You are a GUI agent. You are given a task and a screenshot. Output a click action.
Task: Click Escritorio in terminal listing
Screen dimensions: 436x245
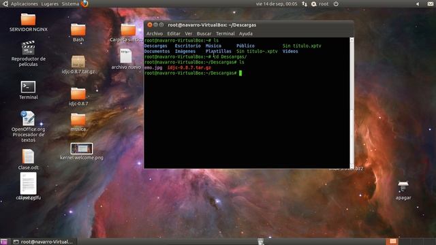pyautogui.click(x=188, y=46)
